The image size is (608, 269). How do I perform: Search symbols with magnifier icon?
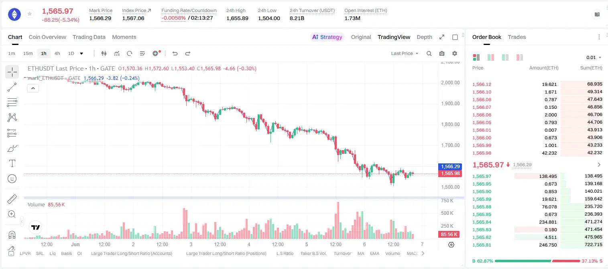click(x=429, y=53)
